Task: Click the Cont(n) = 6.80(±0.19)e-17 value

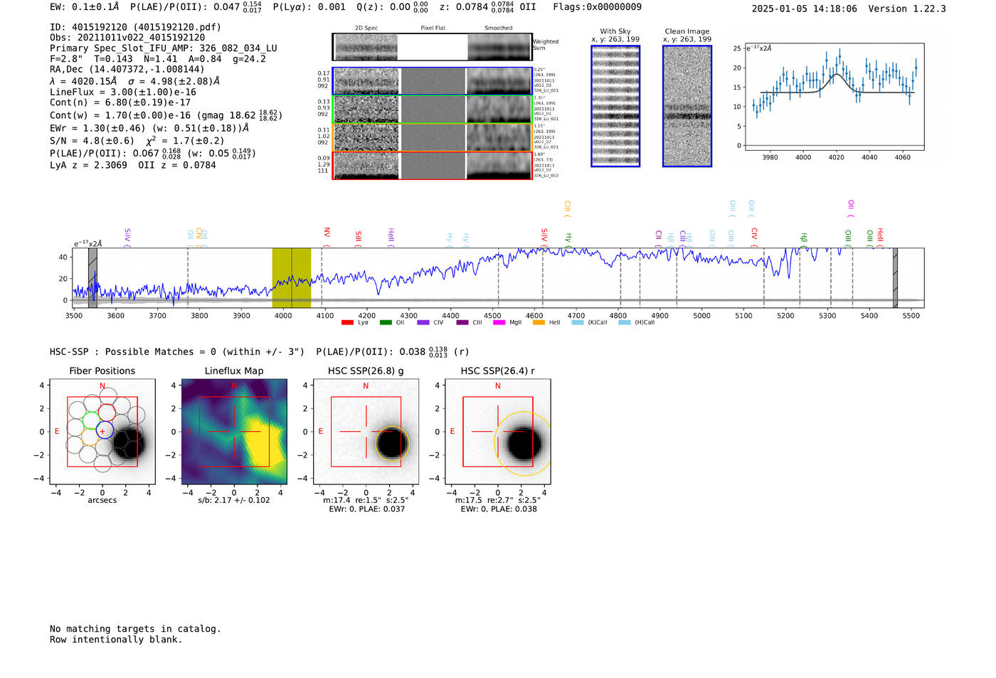Action: click(x=120, y=102)
